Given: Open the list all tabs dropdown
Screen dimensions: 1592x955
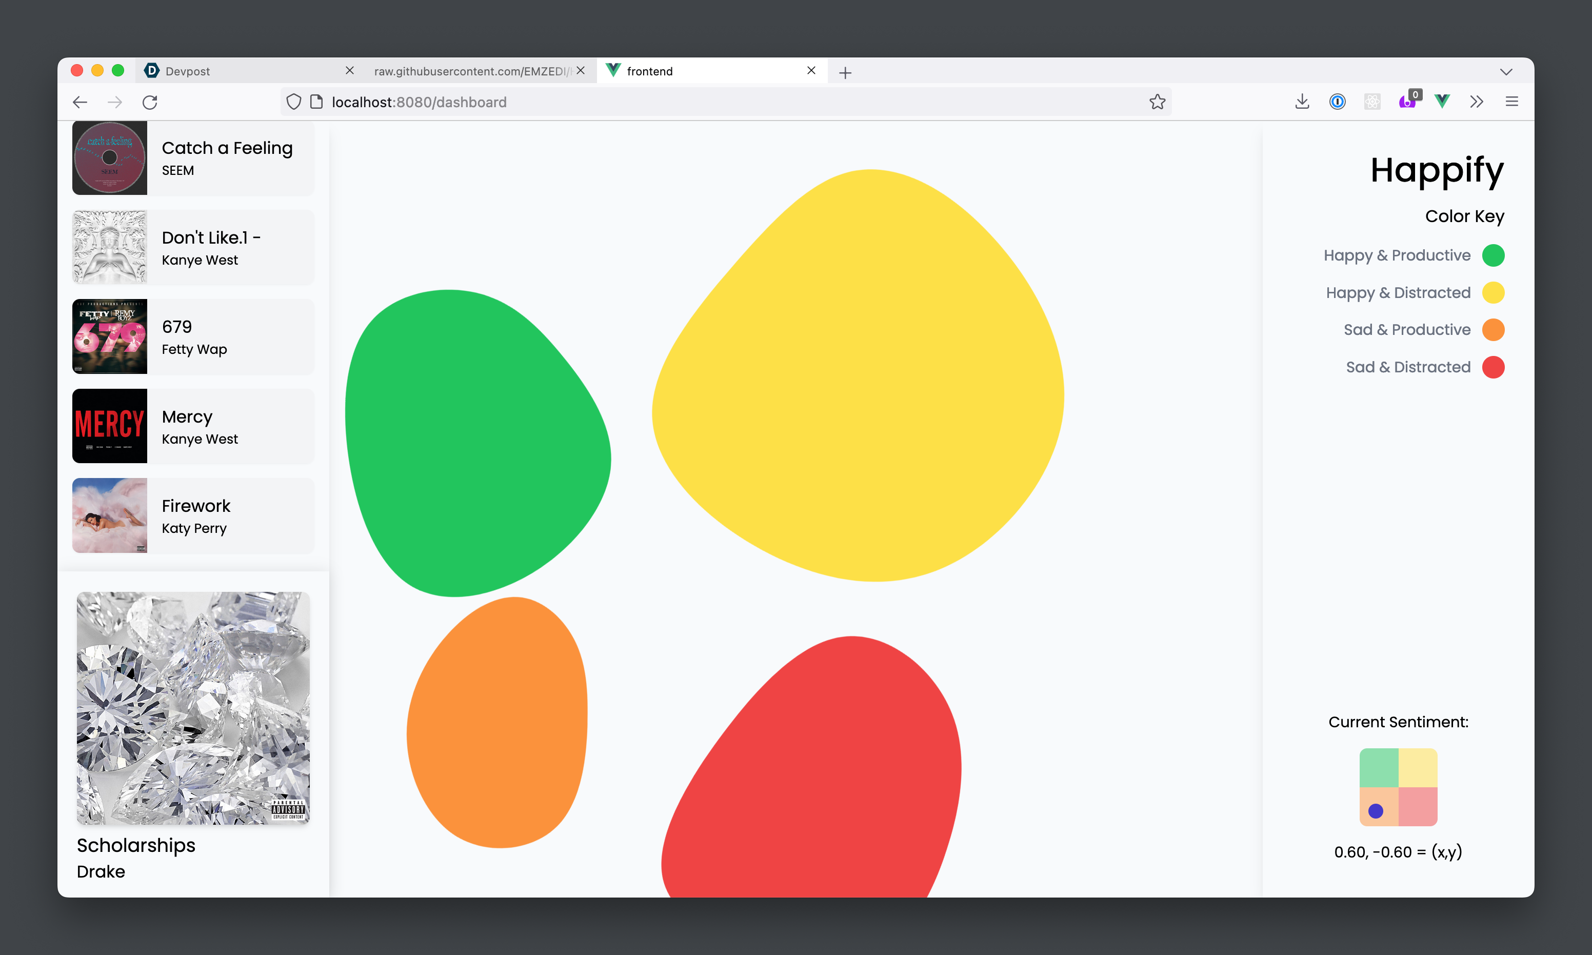Looking at the screenshot, I should (1506, 71).
